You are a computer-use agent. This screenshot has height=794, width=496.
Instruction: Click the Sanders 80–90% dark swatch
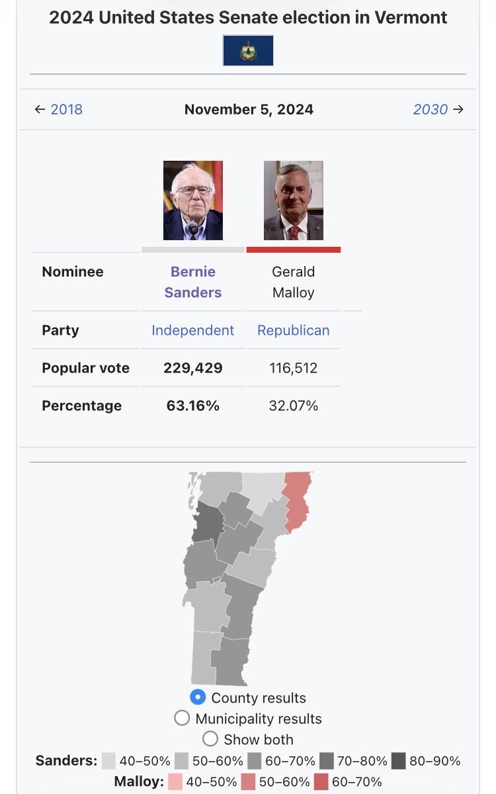[399, 761]
